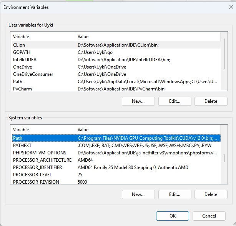This screenshot has width=236, height=226.
Task: Select the system Path variable with CUDA value
Action: (116, 138)
